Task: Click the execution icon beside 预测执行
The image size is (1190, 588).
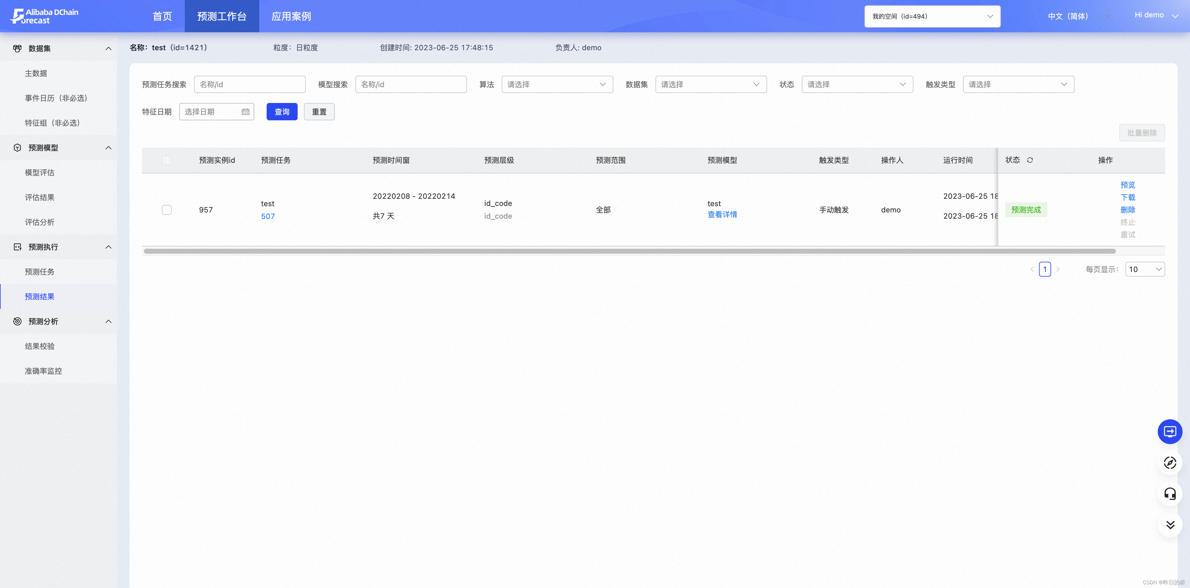Action: click(17, 247)
